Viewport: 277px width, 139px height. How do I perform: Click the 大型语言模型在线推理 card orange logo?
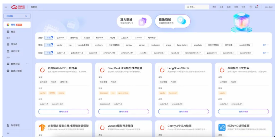point(42,127)
